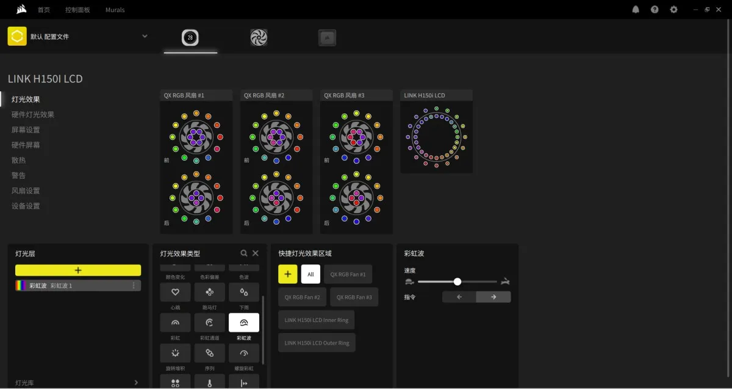Open 灯光效果 in the sidebar
Screen dimensions: 732x389
(26, 99)
